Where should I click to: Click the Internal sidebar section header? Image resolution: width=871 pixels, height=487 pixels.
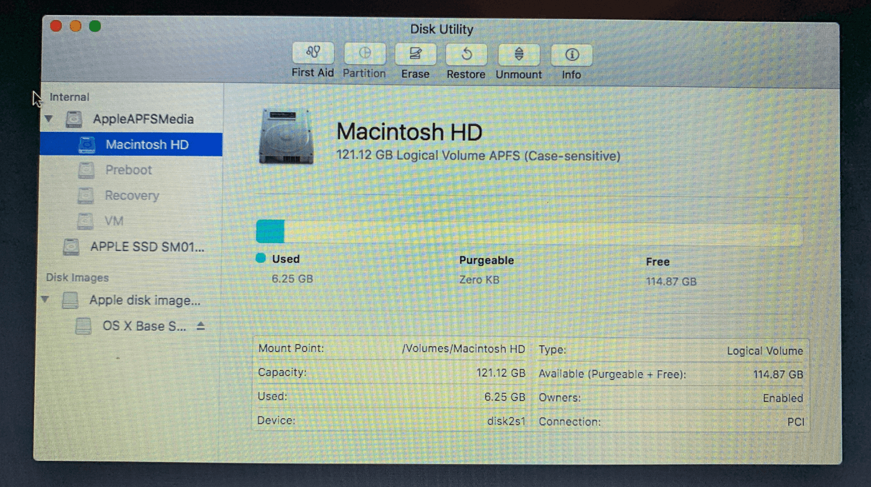69,97
